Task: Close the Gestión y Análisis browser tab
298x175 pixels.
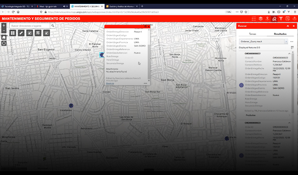Action: [137, 6]
